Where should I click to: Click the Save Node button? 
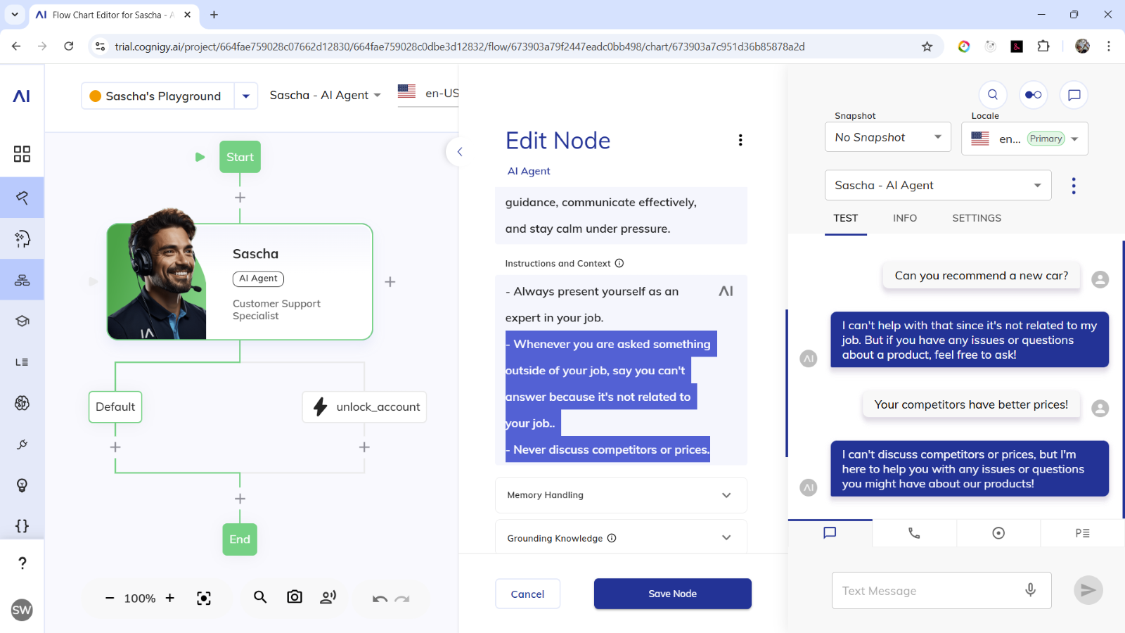coord(672,594)
